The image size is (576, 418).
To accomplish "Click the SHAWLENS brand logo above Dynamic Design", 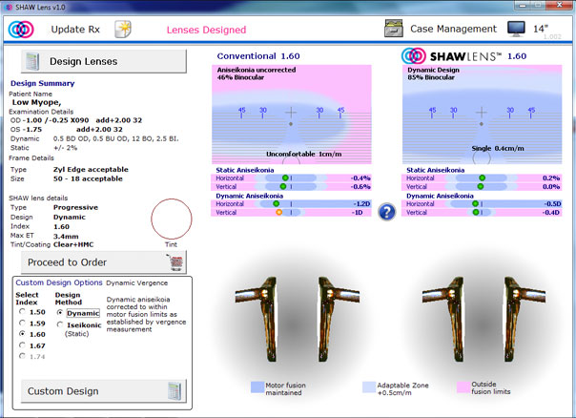I will pos(451,56).
